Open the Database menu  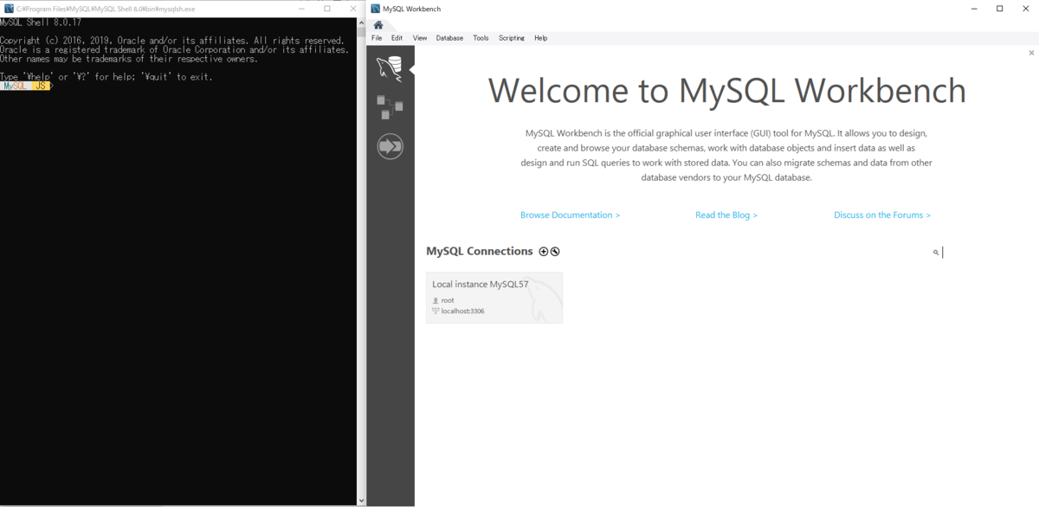449,38
